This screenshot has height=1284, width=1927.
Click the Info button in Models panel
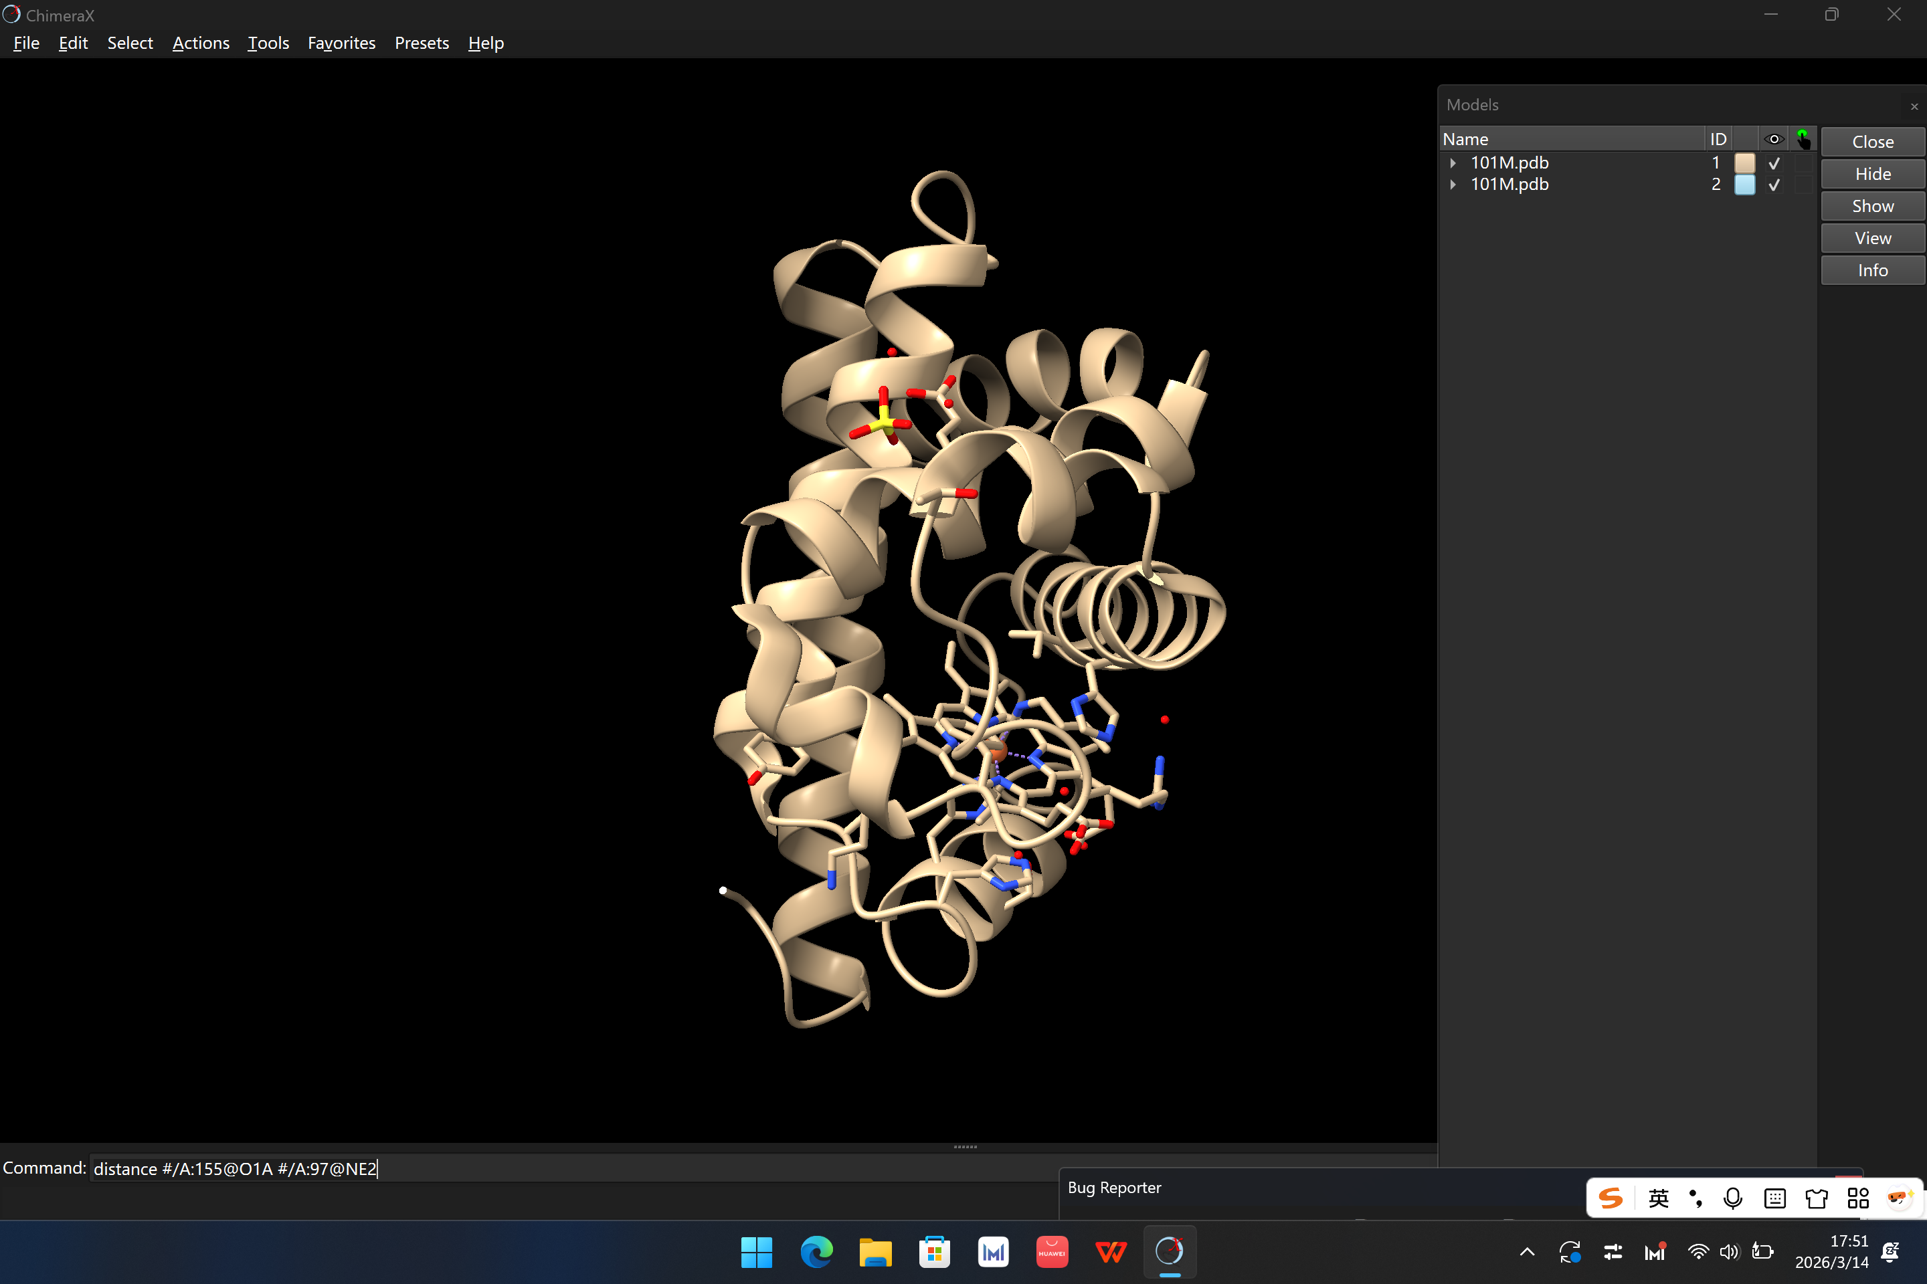(1872, 270)
